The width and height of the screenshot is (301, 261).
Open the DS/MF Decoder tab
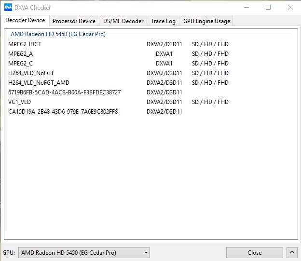coord(123,21)
